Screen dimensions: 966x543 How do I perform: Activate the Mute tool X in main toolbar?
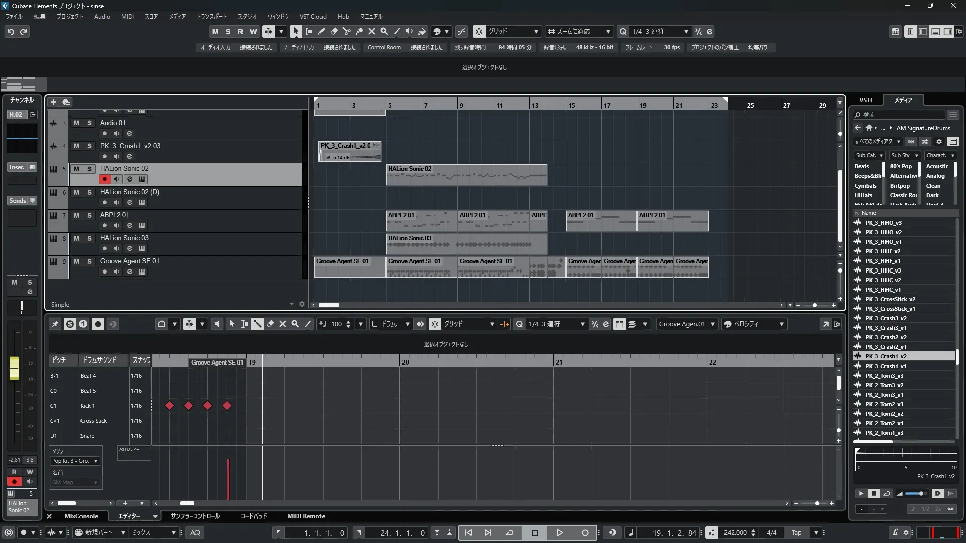point(372,31)
